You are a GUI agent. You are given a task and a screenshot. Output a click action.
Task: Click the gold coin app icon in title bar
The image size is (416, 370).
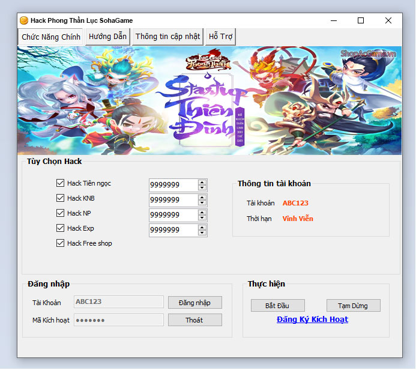point(24,20)
